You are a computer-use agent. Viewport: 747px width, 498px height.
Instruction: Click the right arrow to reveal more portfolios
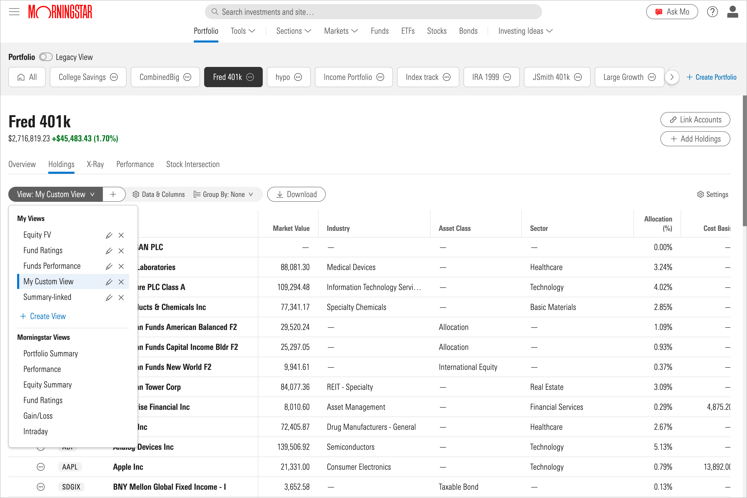[672, 77]
